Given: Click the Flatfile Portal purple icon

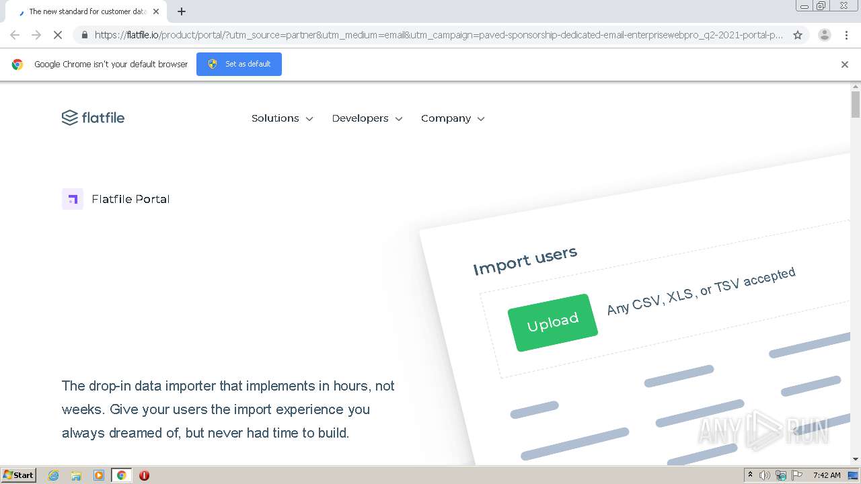Looking at the screenshot, I should [x=73, y=199].
